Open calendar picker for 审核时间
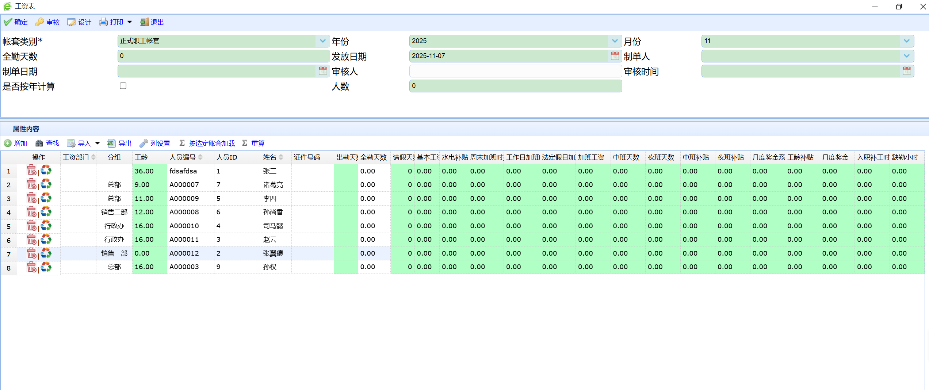Viewport: 929px width, 390px height. coord(906,71)
